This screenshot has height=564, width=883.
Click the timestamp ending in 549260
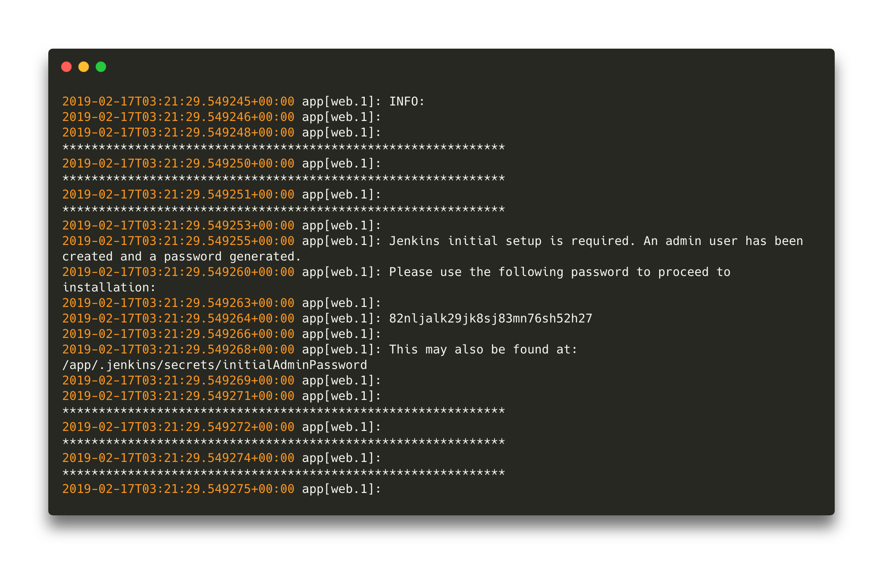[x=178, y=272]
